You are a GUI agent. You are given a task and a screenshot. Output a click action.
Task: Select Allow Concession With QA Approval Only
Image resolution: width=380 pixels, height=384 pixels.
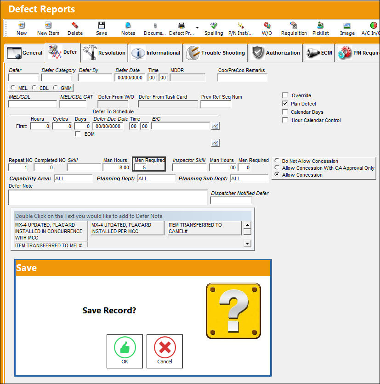277,167
